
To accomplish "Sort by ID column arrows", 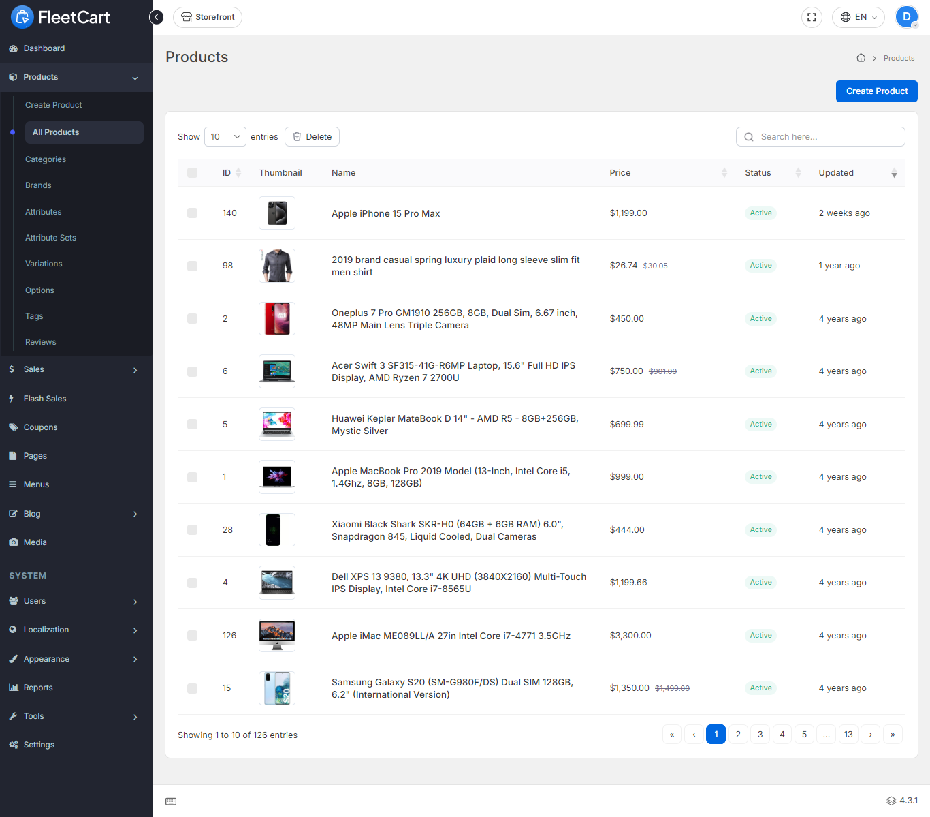I will tap(238, 173).
